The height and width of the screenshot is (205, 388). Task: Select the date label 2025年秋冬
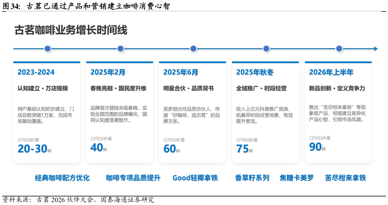tap(255, 72)
